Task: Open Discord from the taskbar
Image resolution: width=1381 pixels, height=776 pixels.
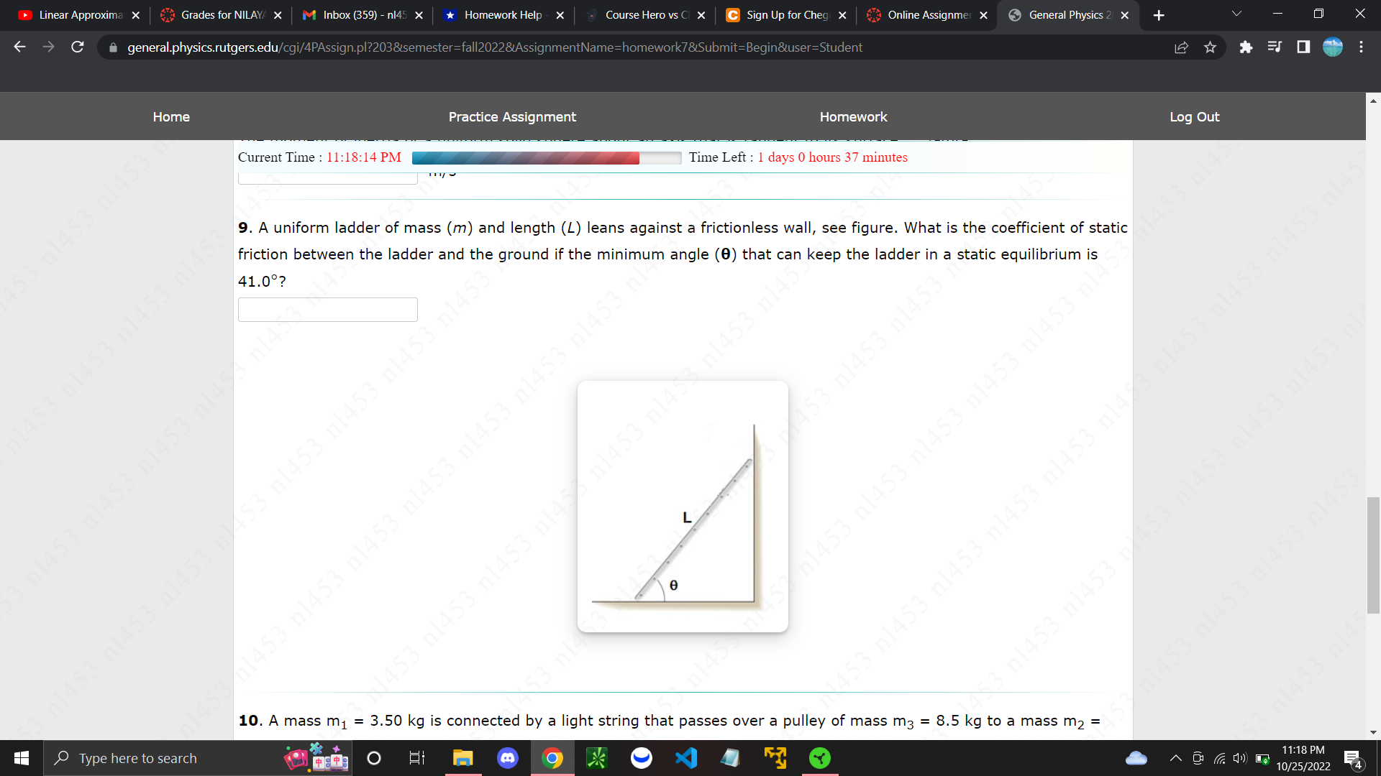Action: point(508,758)
